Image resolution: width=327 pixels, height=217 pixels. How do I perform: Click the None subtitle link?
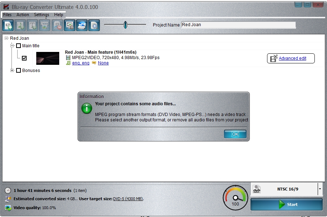(x=103, y=63)
